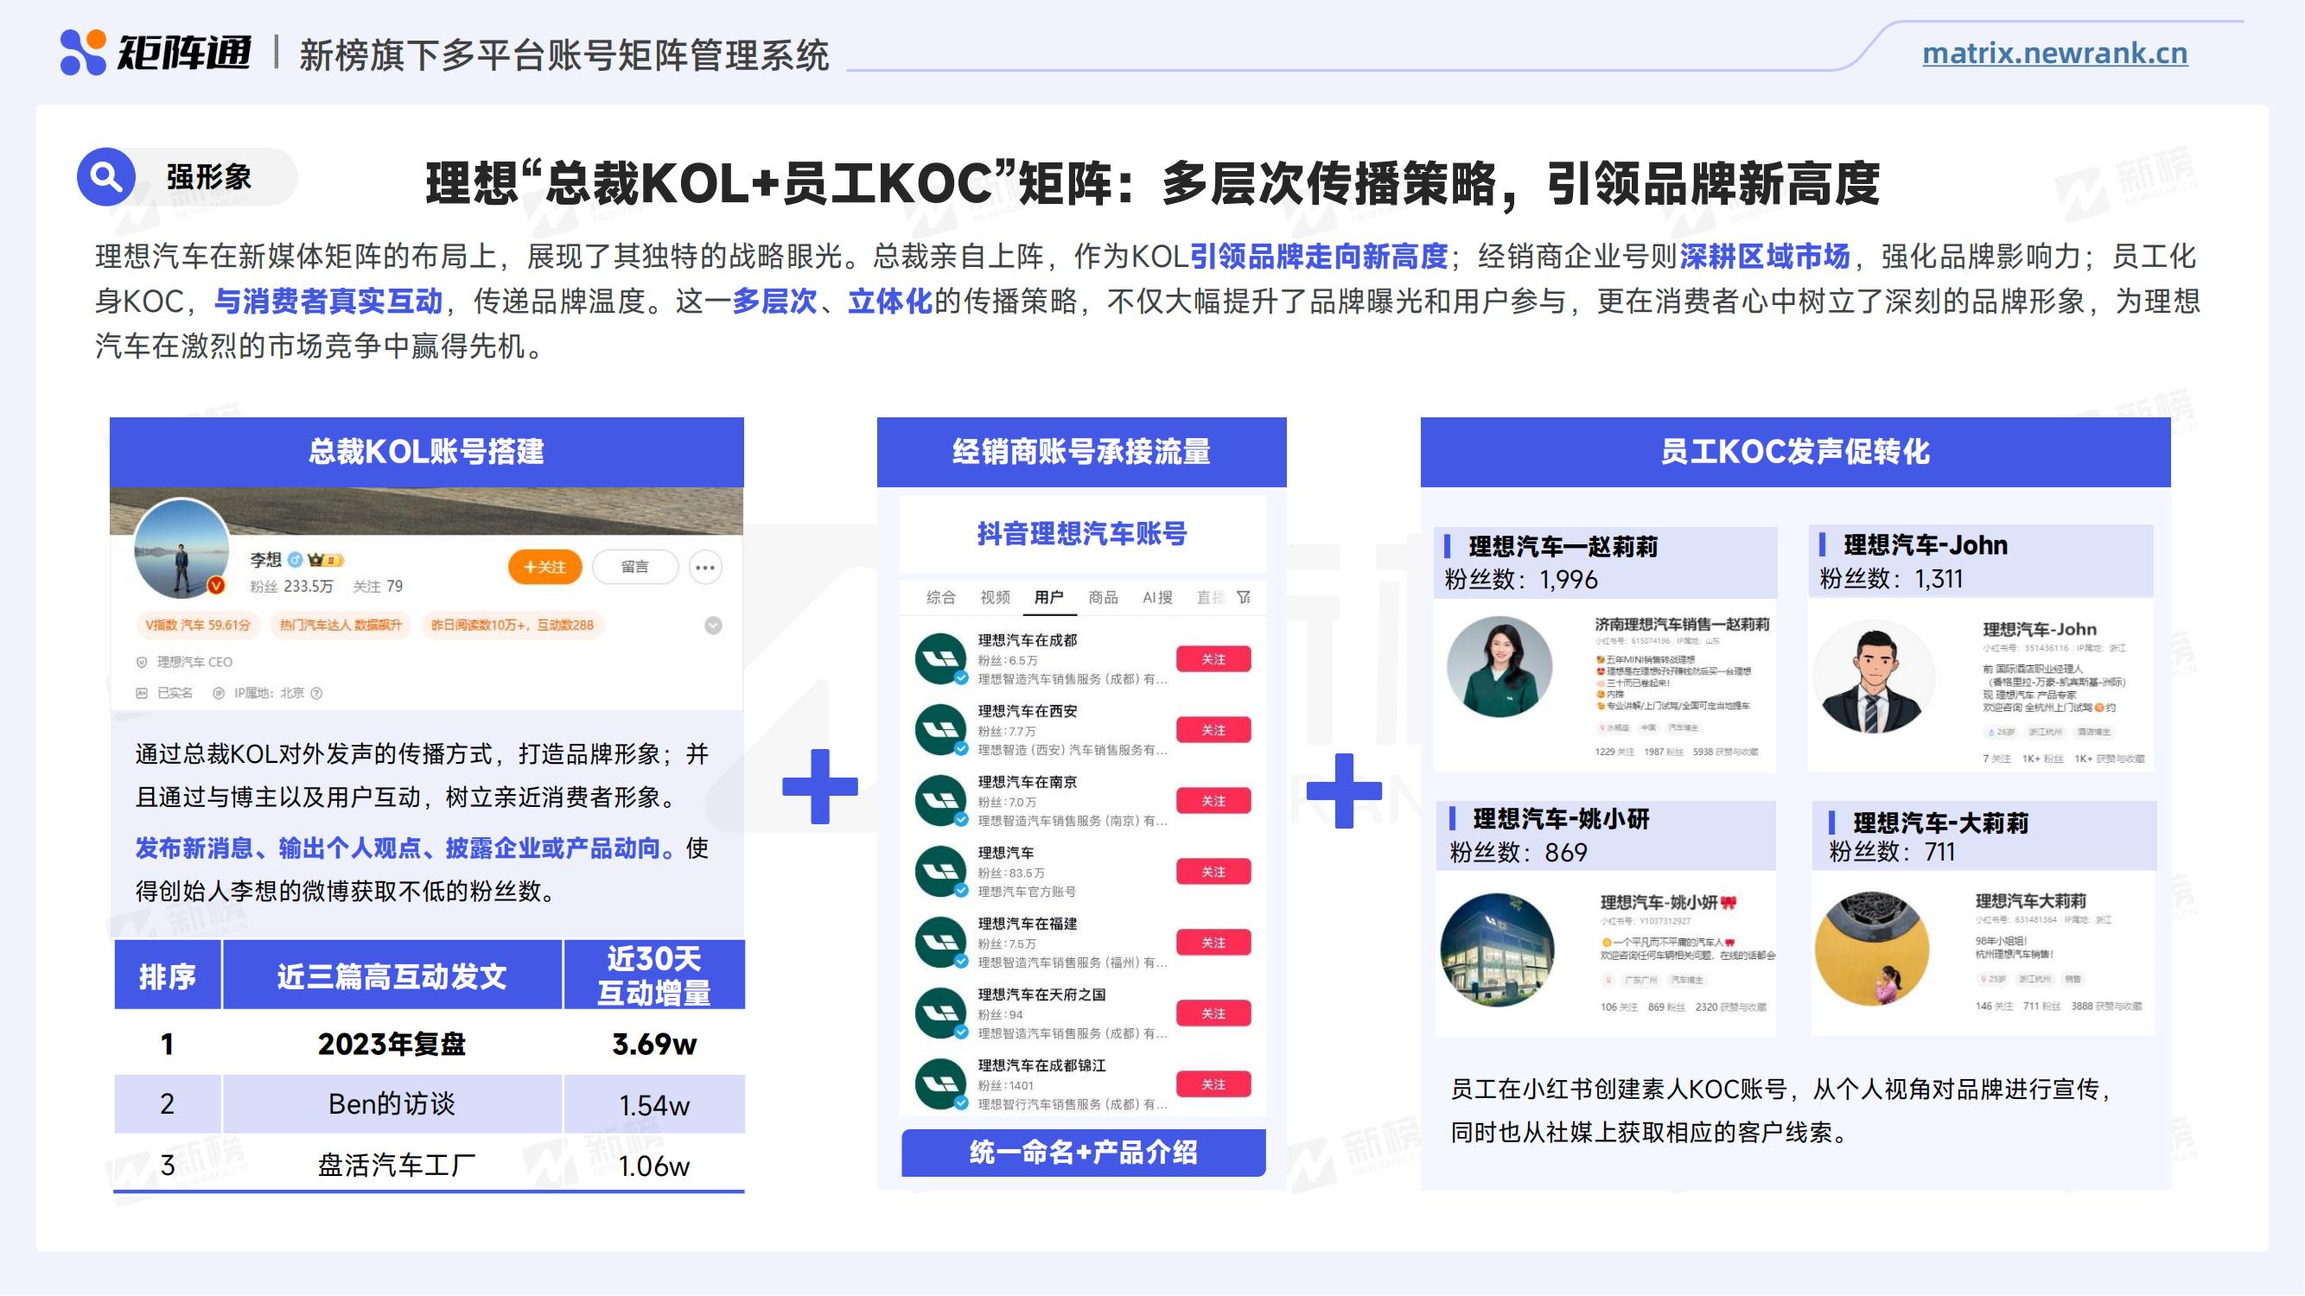Click the 1.54w interaction value

[654, 1106]
